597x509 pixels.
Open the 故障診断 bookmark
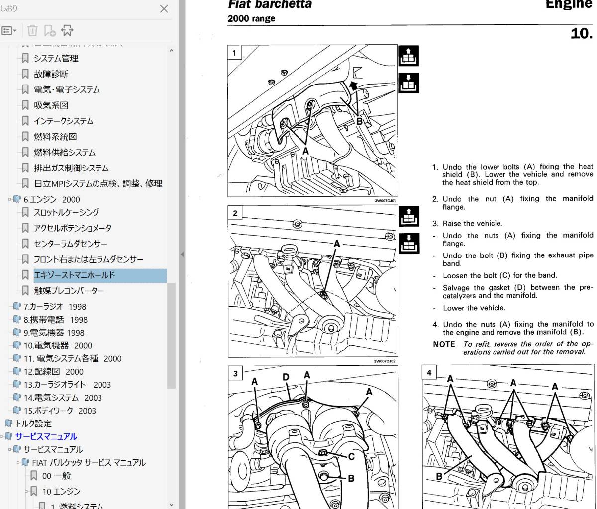(51, 74)
